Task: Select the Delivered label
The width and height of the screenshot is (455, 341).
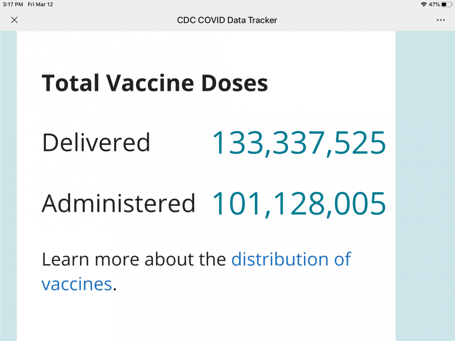Action: pos(96,142)
